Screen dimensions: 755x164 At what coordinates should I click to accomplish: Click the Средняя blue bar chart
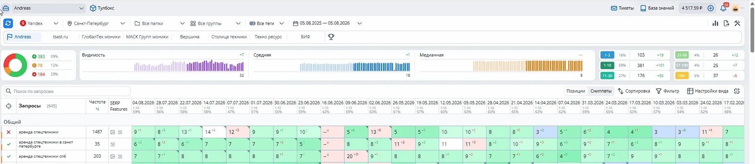tap(355, 67)
